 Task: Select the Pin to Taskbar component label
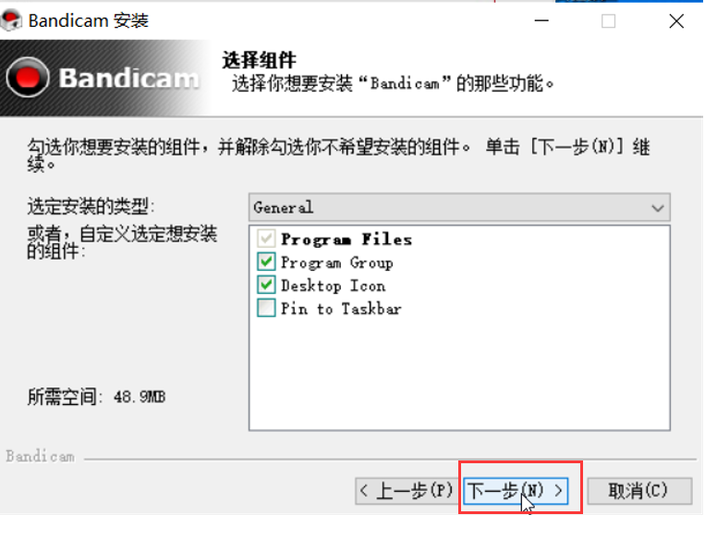tap(341, 309)
